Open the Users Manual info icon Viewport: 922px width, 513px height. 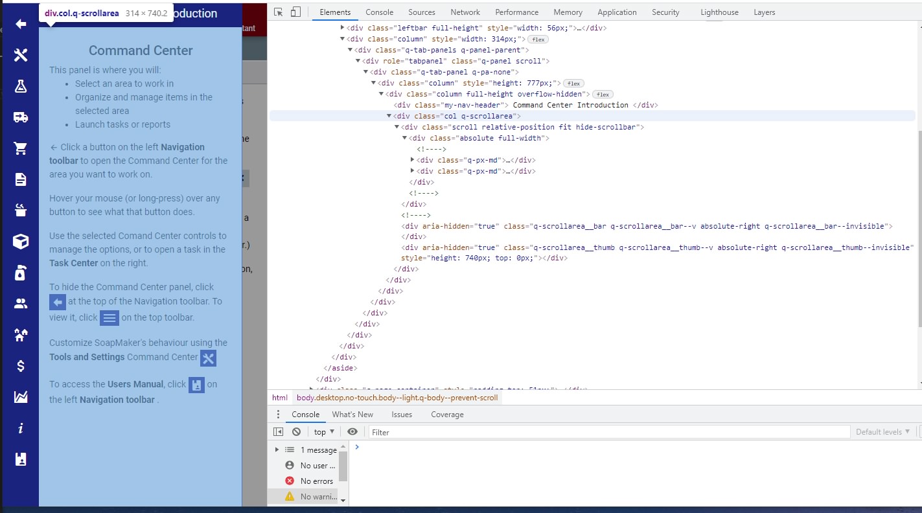[20, 427]
